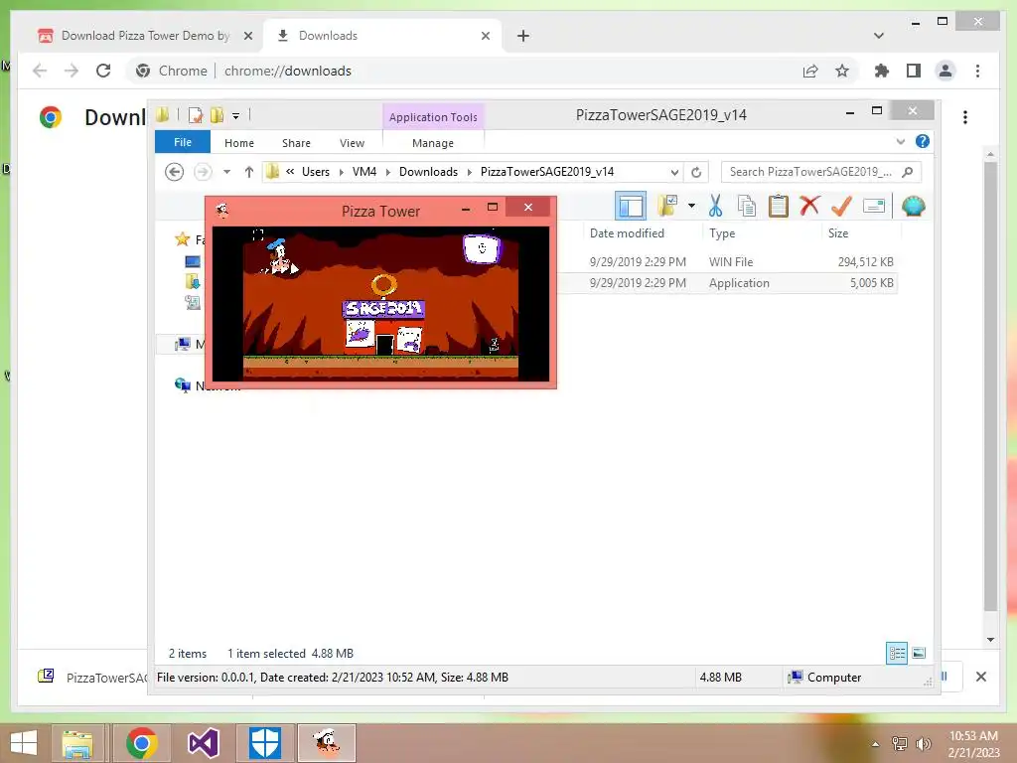Screen dimensions: 1017x763
Task: Sort by Size column header
Action: (838, 232)
